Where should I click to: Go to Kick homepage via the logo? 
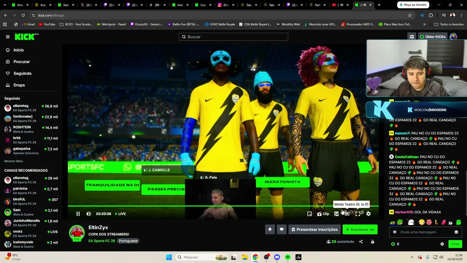pos(26,37)
